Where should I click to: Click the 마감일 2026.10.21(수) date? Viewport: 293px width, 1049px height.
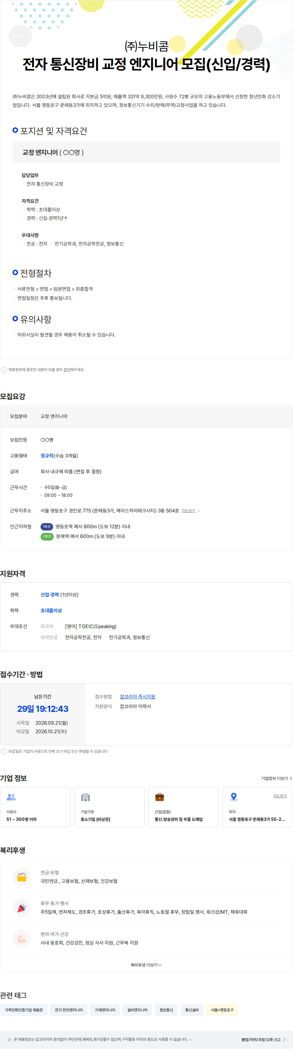51,731
